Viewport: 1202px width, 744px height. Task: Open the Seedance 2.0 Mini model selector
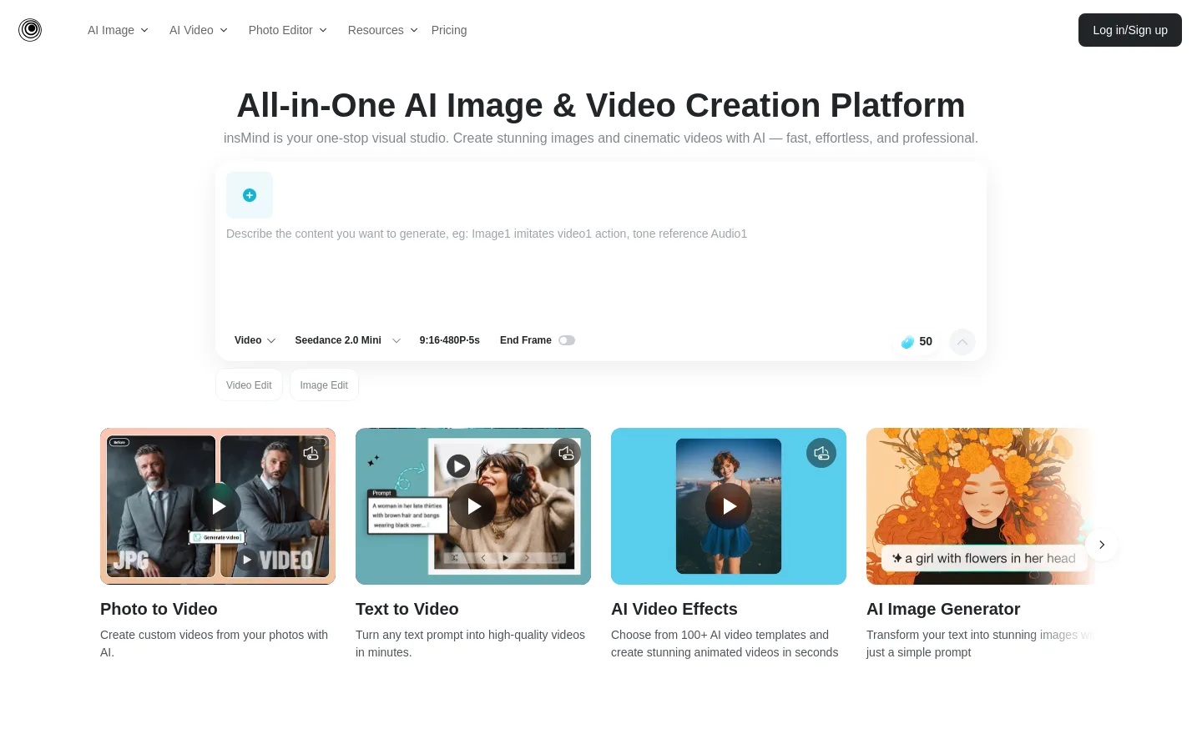point(348,340)
